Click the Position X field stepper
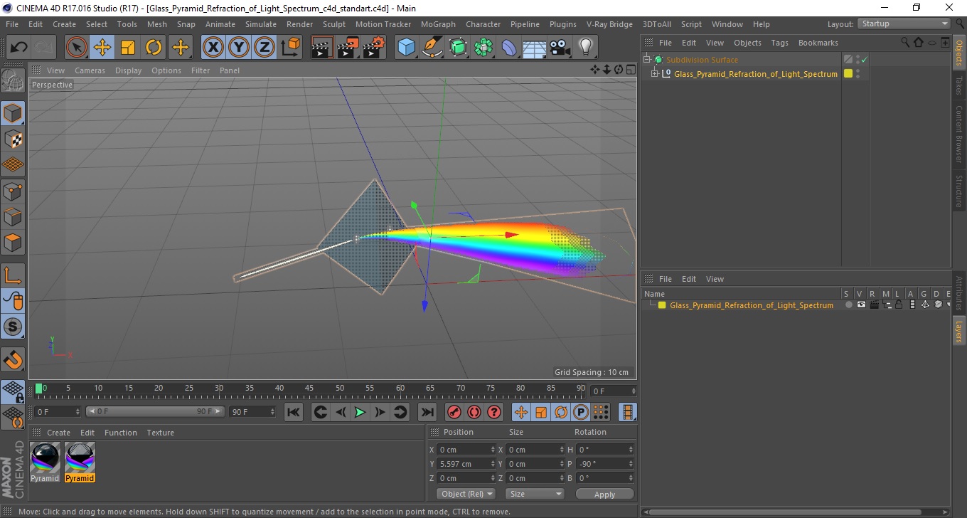The height and width of the screenshot is (518, 967). click(x=493, y=450)
